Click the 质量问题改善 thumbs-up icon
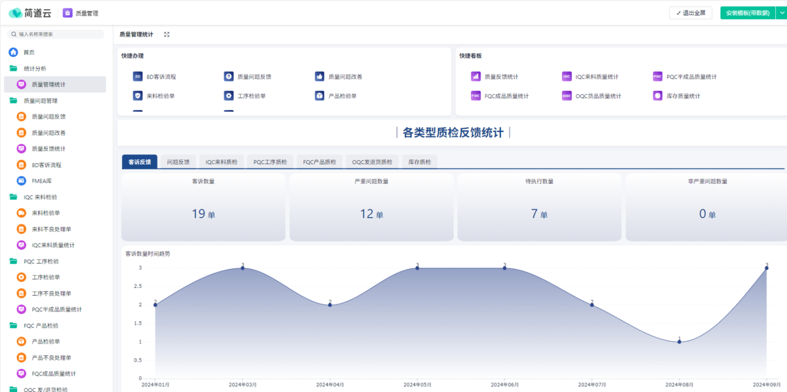Screen dimensions: 787x392 [319, 77]
